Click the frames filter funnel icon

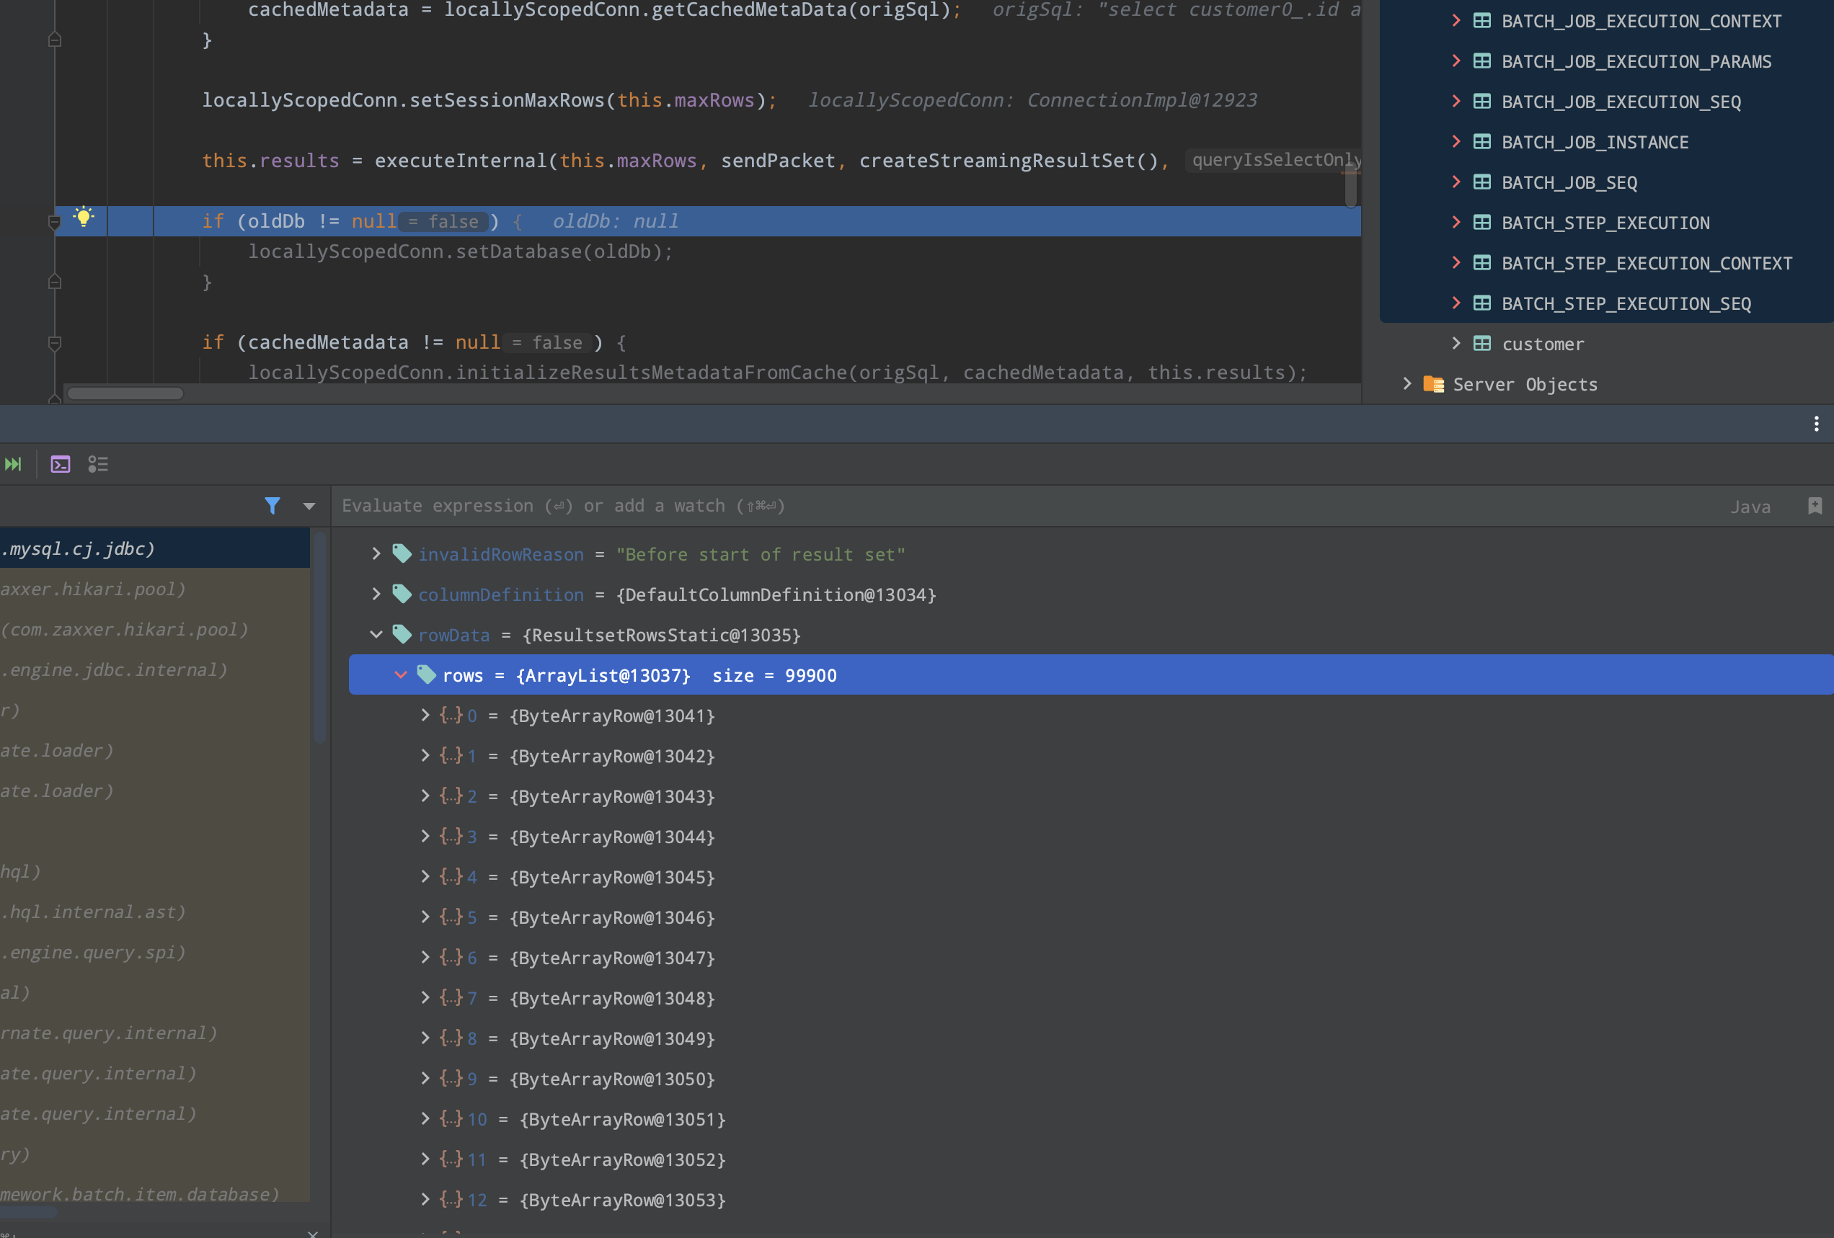273,506
